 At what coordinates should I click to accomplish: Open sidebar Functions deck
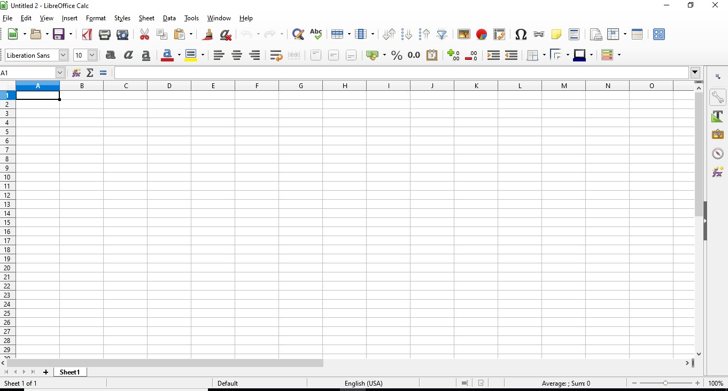point(718,171)
